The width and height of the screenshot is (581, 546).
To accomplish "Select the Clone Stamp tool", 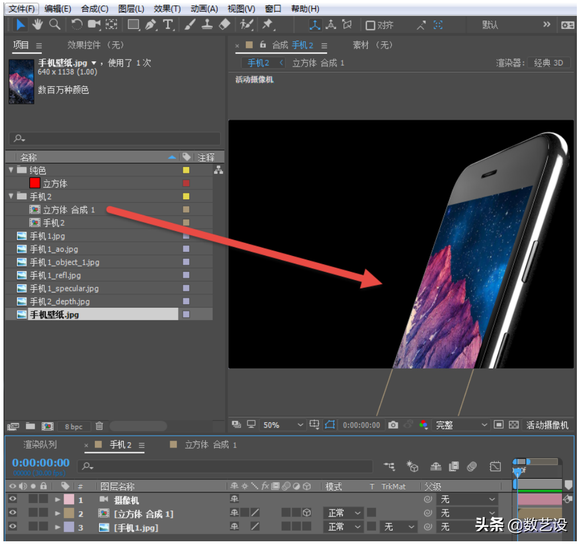I will pos(207,25).
